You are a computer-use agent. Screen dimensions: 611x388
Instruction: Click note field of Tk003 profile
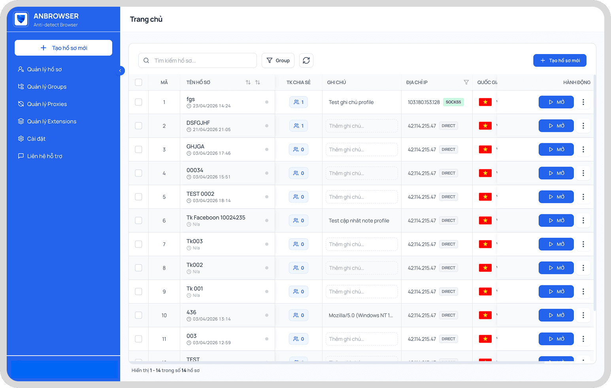tap(362, 244)
